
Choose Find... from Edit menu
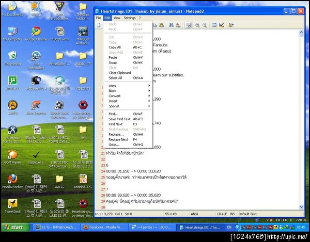128,114
